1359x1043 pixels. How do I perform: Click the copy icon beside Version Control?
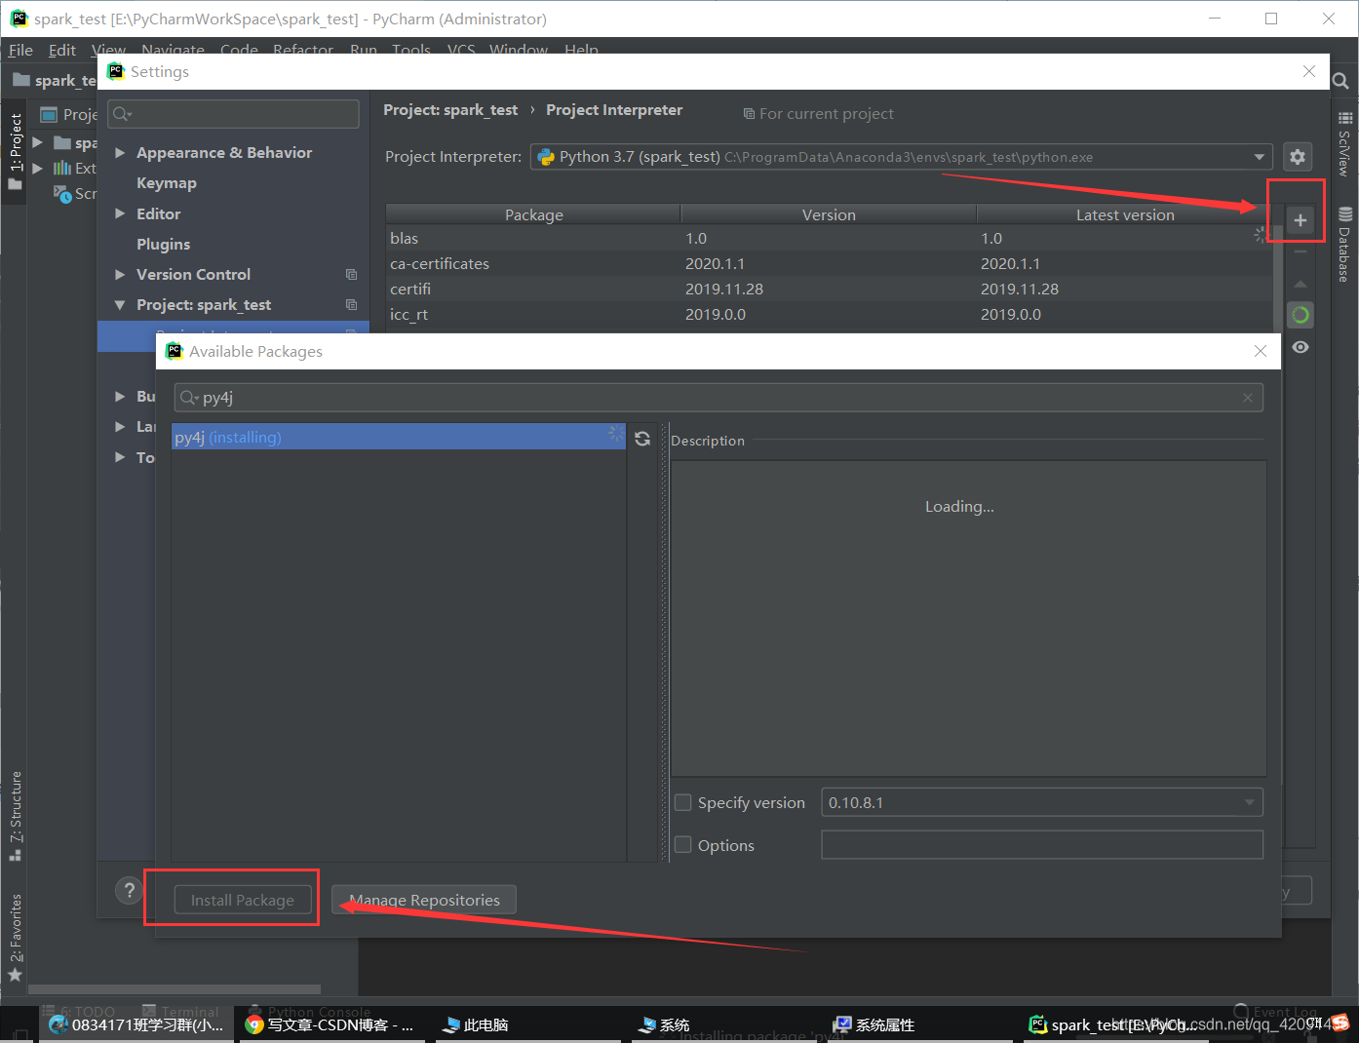(351, 275)
